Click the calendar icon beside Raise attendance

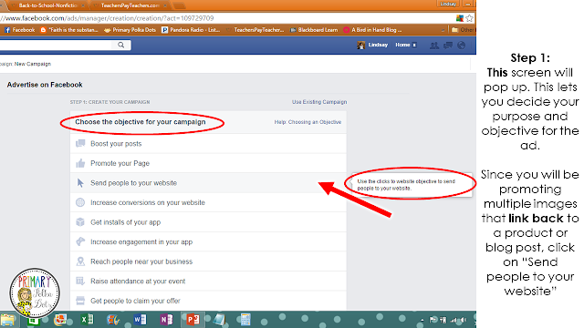coord(80,282)
